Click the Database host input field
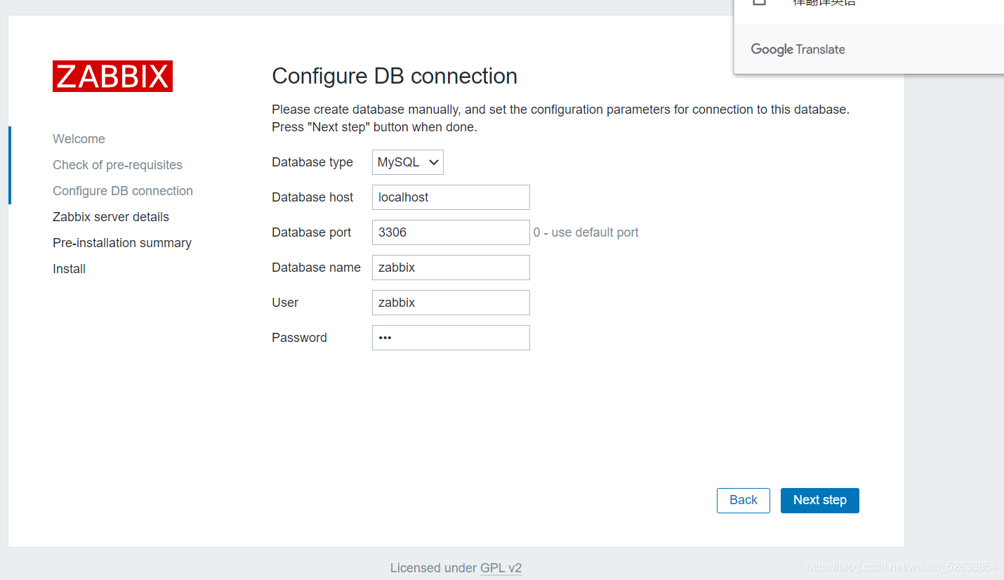The image size is (1004, 580). [x=451, y=197]
